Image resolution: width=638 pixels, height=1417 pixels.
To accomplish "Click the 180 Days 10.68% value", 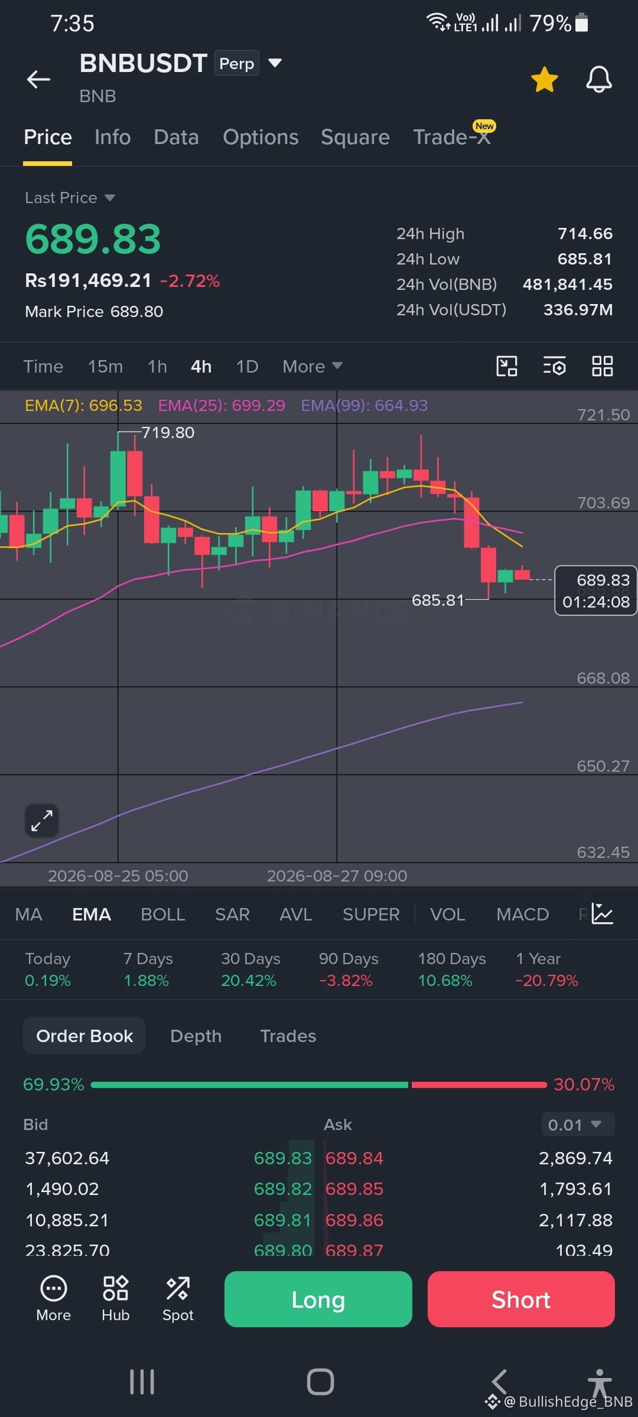I will pyautogui.click(x=445, y=980).
